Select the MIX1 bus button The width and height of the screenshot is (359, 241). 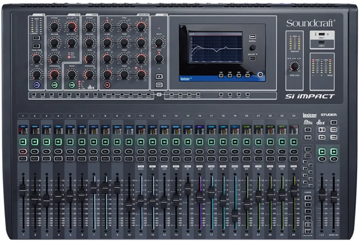tap(34, 95)
